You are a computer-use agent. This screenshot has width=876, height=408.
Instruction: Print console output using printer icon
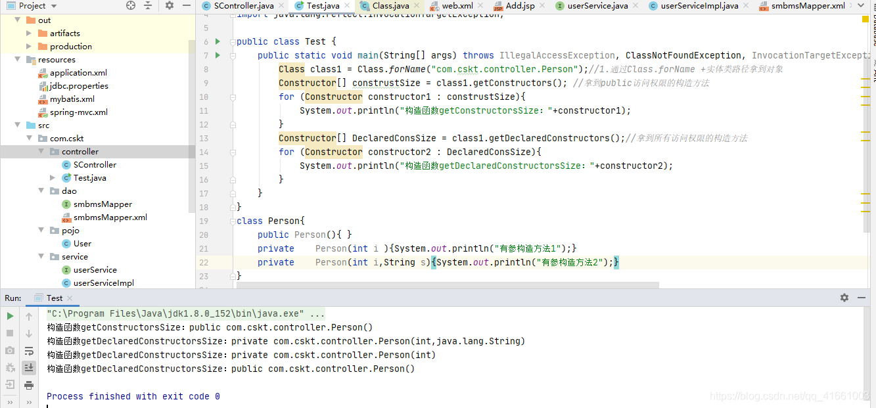28,384
